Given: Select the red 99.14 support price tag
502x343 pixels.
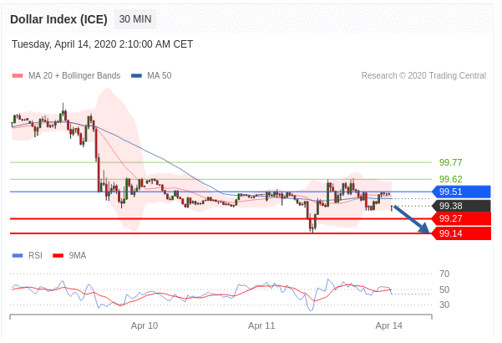Looking at the screenshot, I should 460,233.
